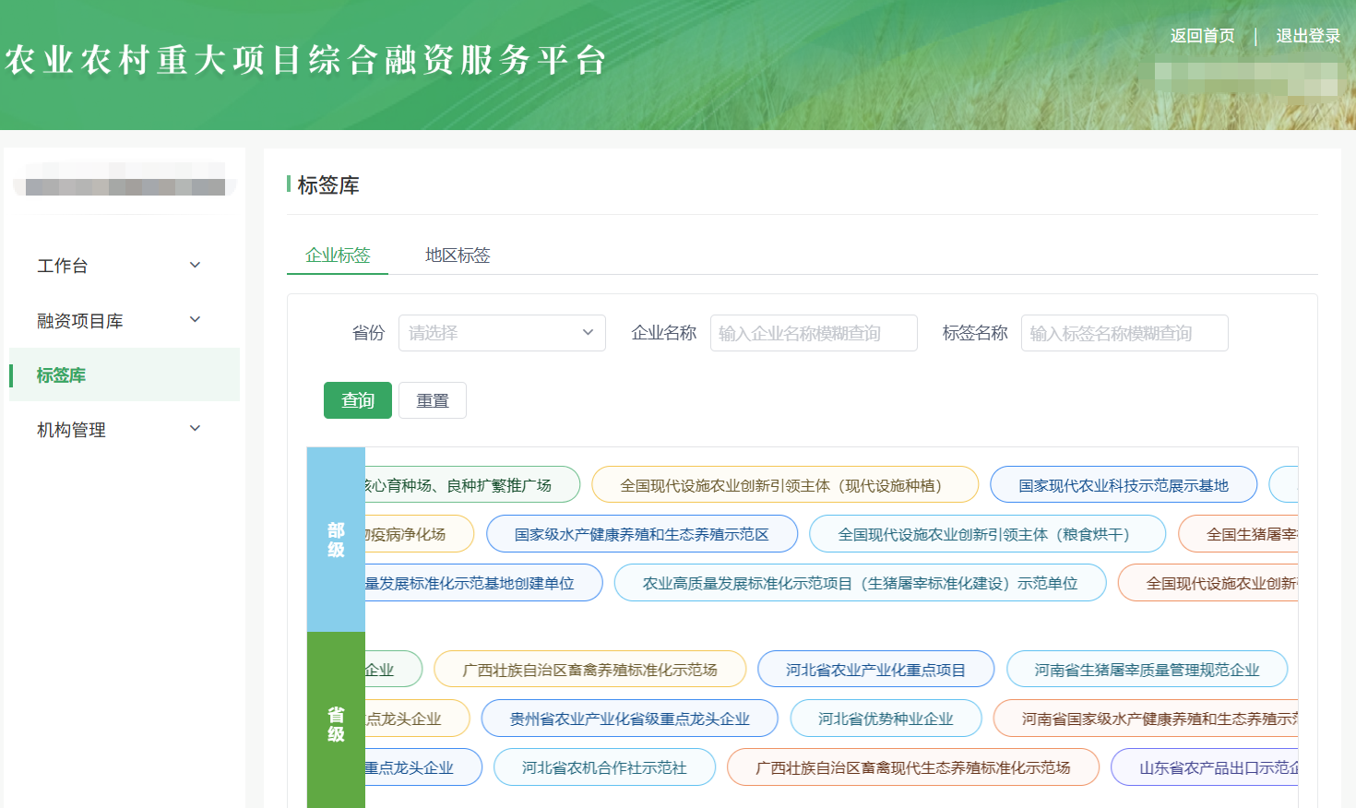The width and height of the screenshot is (1356, 808).
Task: Select the 国家现代农业科技示范展示基地 tag
Action: (x=1123, y=485)
